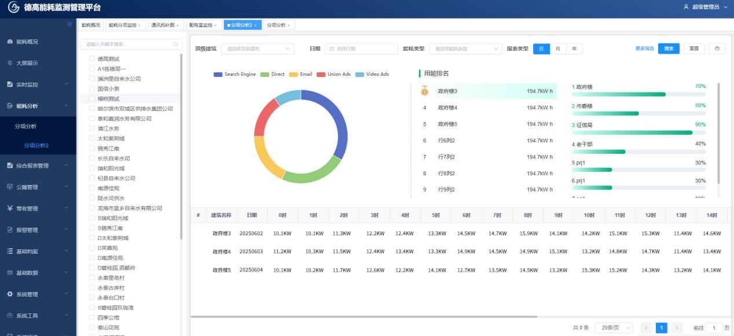Expand the 营收管理 submenu chevron

66,209
